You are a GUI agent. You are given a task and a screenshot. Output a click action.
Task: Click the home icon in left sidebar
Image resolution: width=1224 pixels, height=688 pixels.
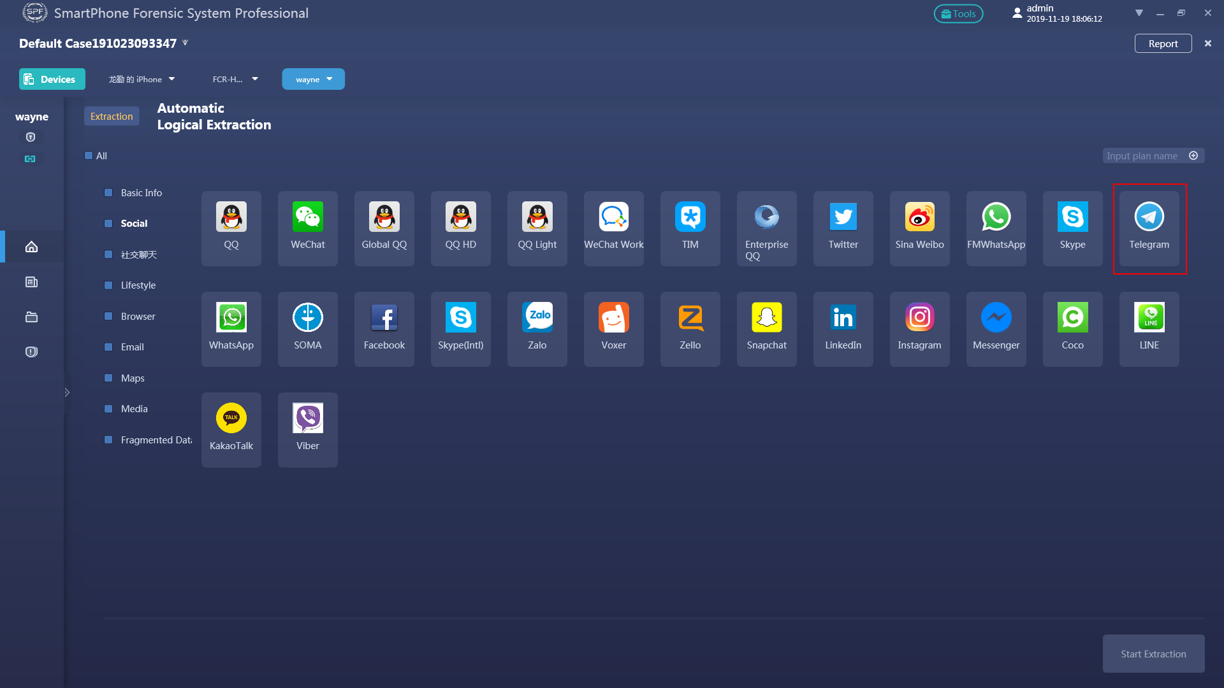point(31,247)
